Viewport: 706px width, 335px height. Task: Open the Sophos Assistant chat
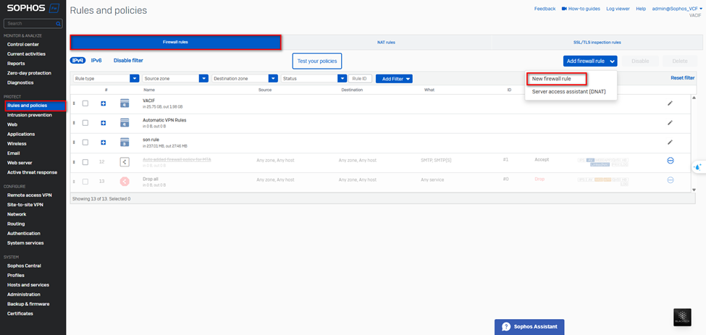(x=529, y=326)
